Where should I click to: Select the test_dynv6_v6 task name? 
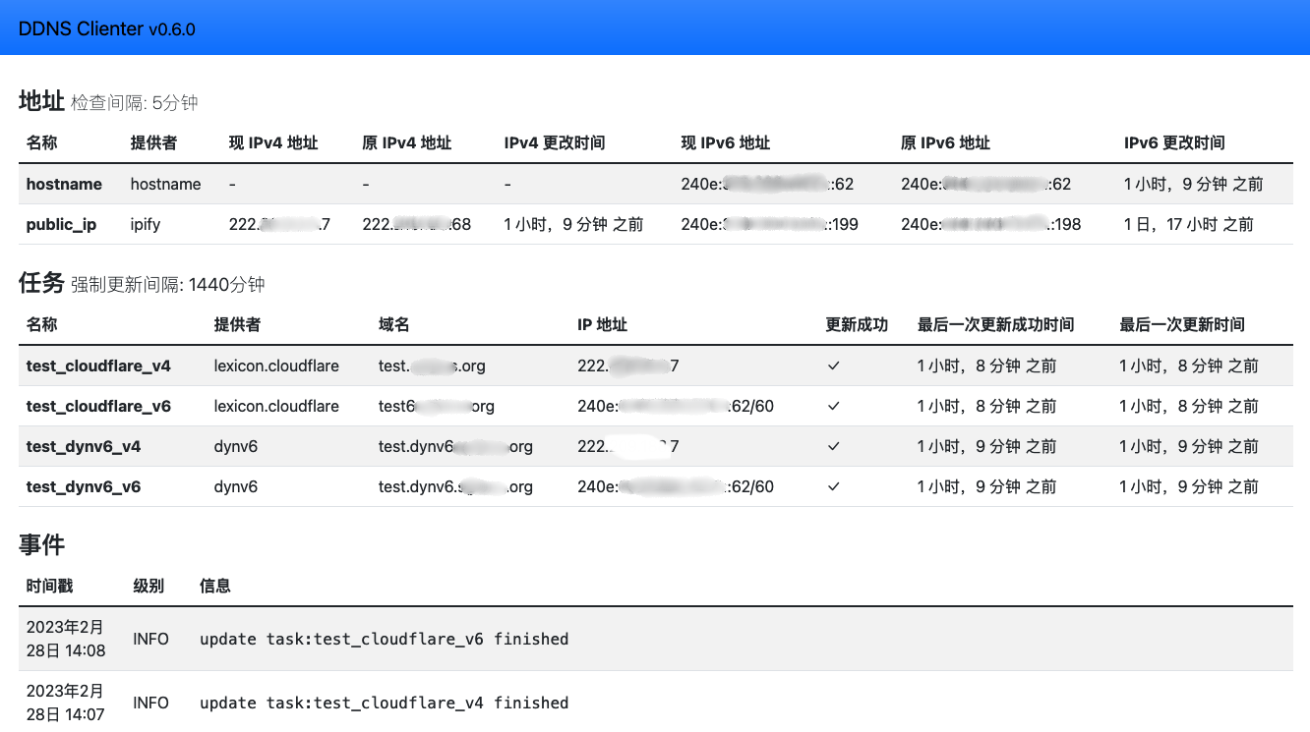tap(84, 486)
